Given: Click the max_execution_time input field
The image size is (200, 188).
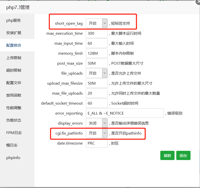Looking at the screenshot, I should point(97,33).
